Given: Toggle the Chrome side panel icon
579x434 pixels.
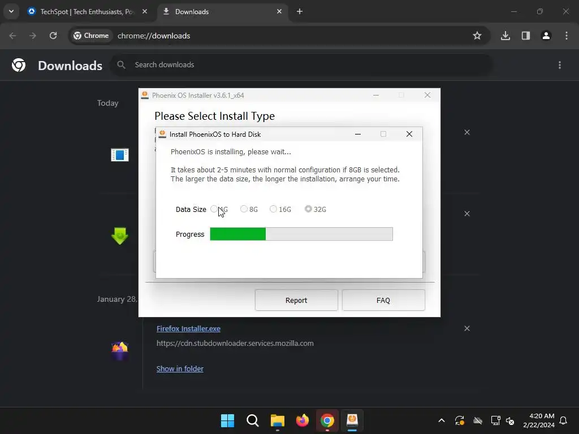Looking at the screenshot, I should pyautogui.click(x=526, y=36).
